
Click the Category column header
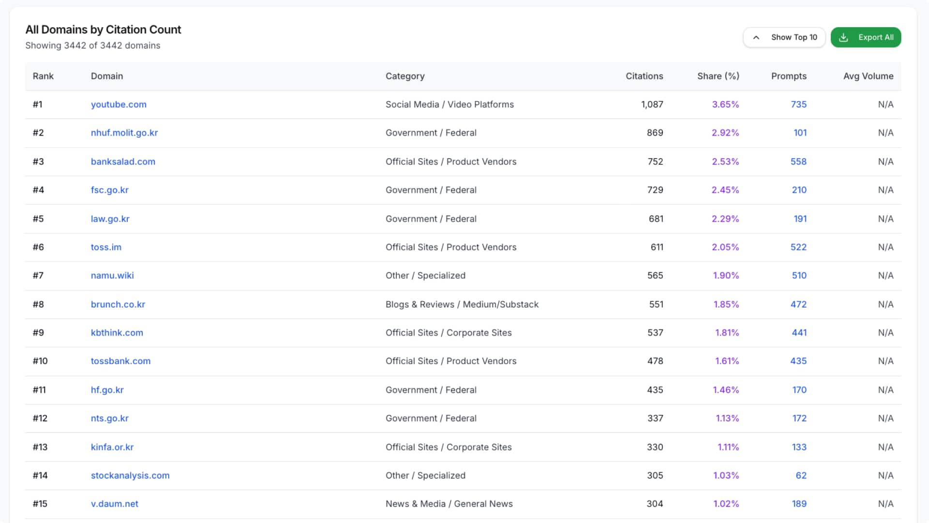pyautogui.click(x=405, y=76)
